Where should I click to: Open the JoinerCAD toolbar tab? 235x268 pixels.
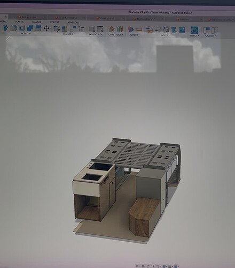click(x=73, y=23)
